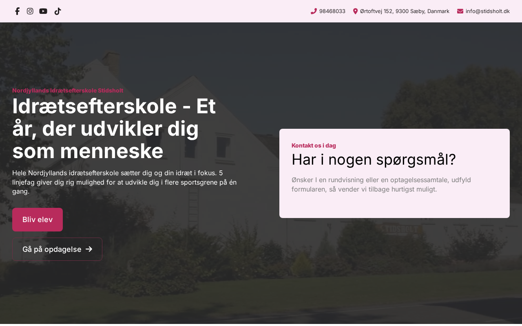This screenshot has height=326, width=522.
Task: Click the phone handset icon
Action: click(x=314, y=11)
